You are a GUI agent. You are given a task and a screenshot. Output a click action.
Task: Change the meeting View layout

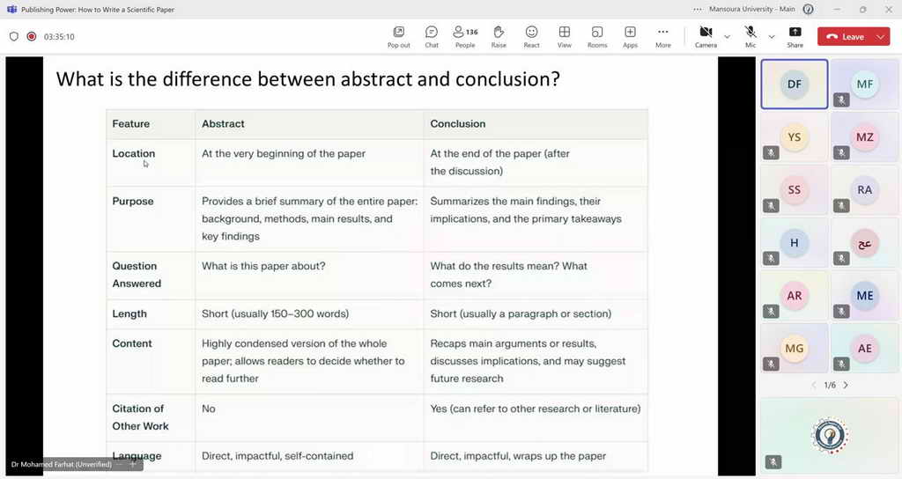(565, 37)
